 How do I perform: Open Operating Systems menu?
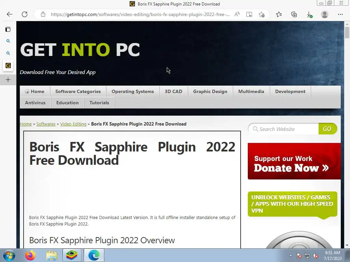133,91
